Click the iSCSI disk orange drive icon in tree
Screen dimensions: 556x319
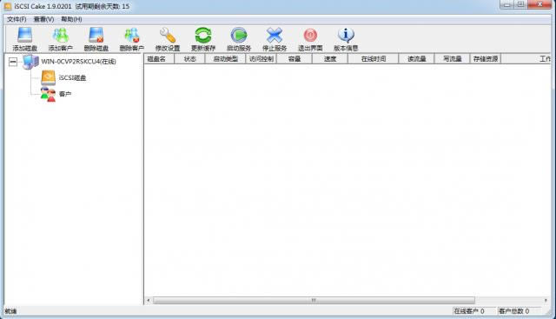pyautogui.click(x=49, y=77)
